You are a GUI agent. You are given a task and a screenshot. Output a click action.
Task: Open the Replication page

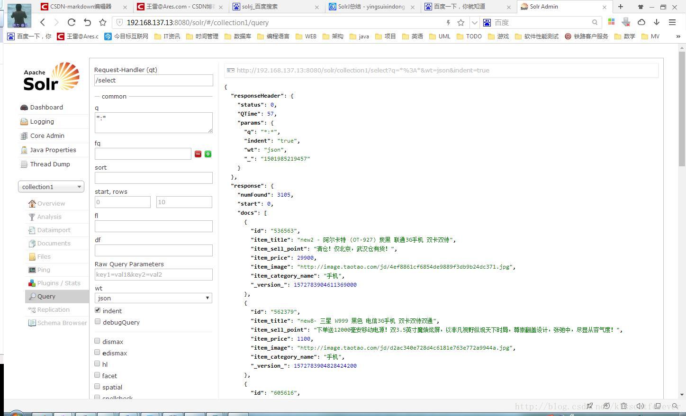coord(54,310)
